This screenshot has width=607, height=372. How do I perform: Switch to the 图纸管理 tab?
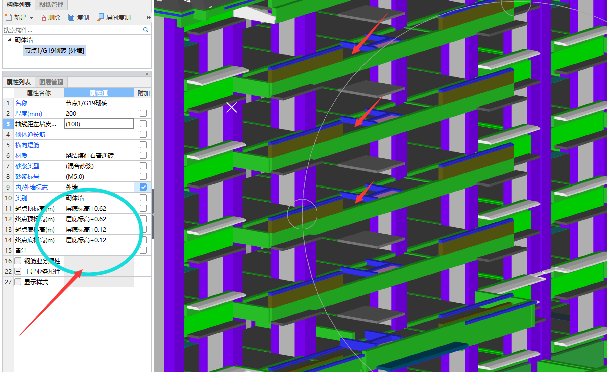(51, 5)
